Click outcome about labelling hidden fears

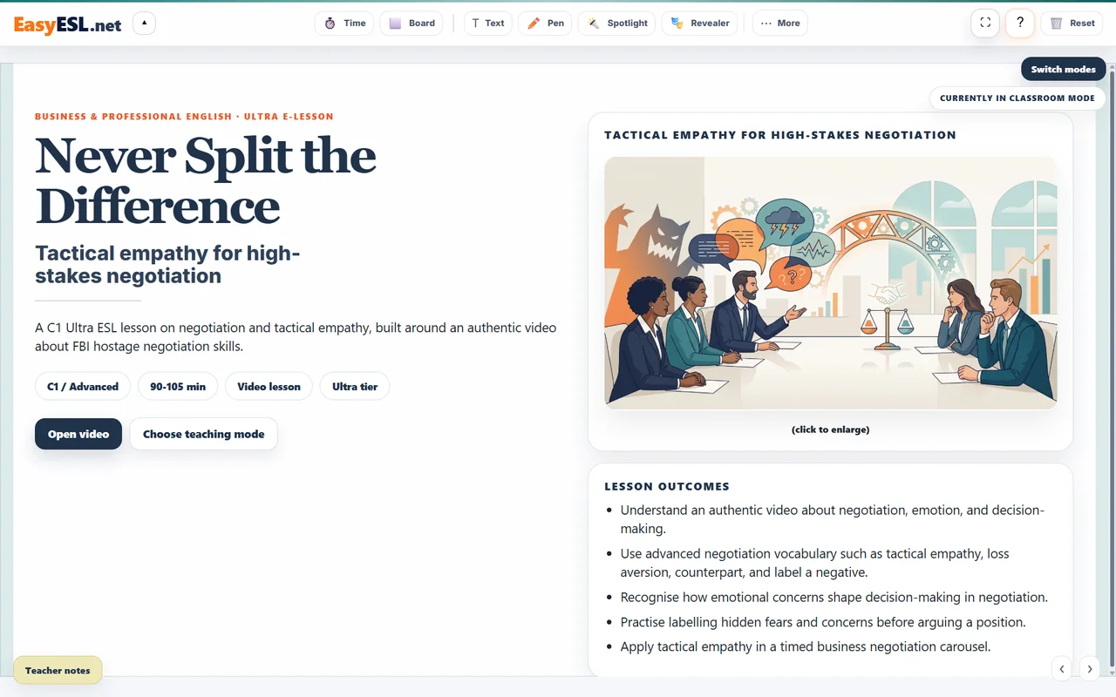point(823,622)
